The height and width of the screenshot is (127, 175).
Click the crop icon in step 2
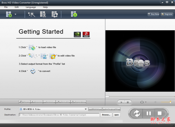pos(52,56)
